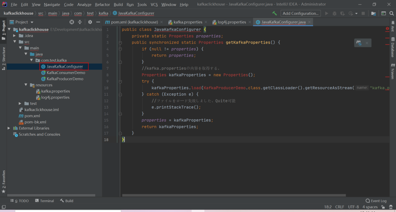Click JavaKafkaConfigurer breadcrumb in navigation bar
Image resolution: width=396 pixels, height=212 pixels.
point(136,13)
